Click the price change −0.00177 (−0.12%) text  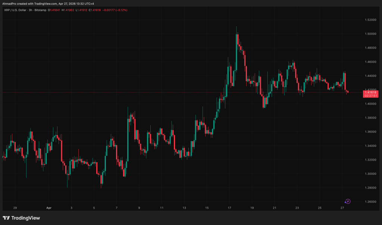[115, 10]
